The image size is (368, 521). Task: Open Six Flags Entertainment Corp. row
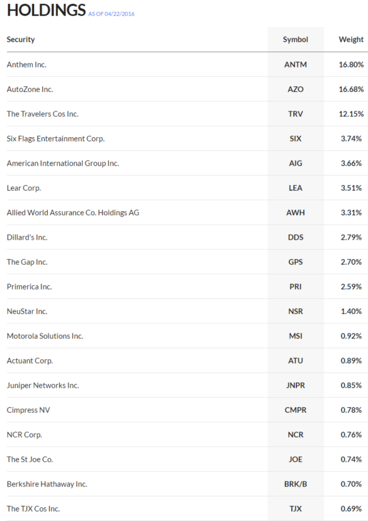pos(187,138)
